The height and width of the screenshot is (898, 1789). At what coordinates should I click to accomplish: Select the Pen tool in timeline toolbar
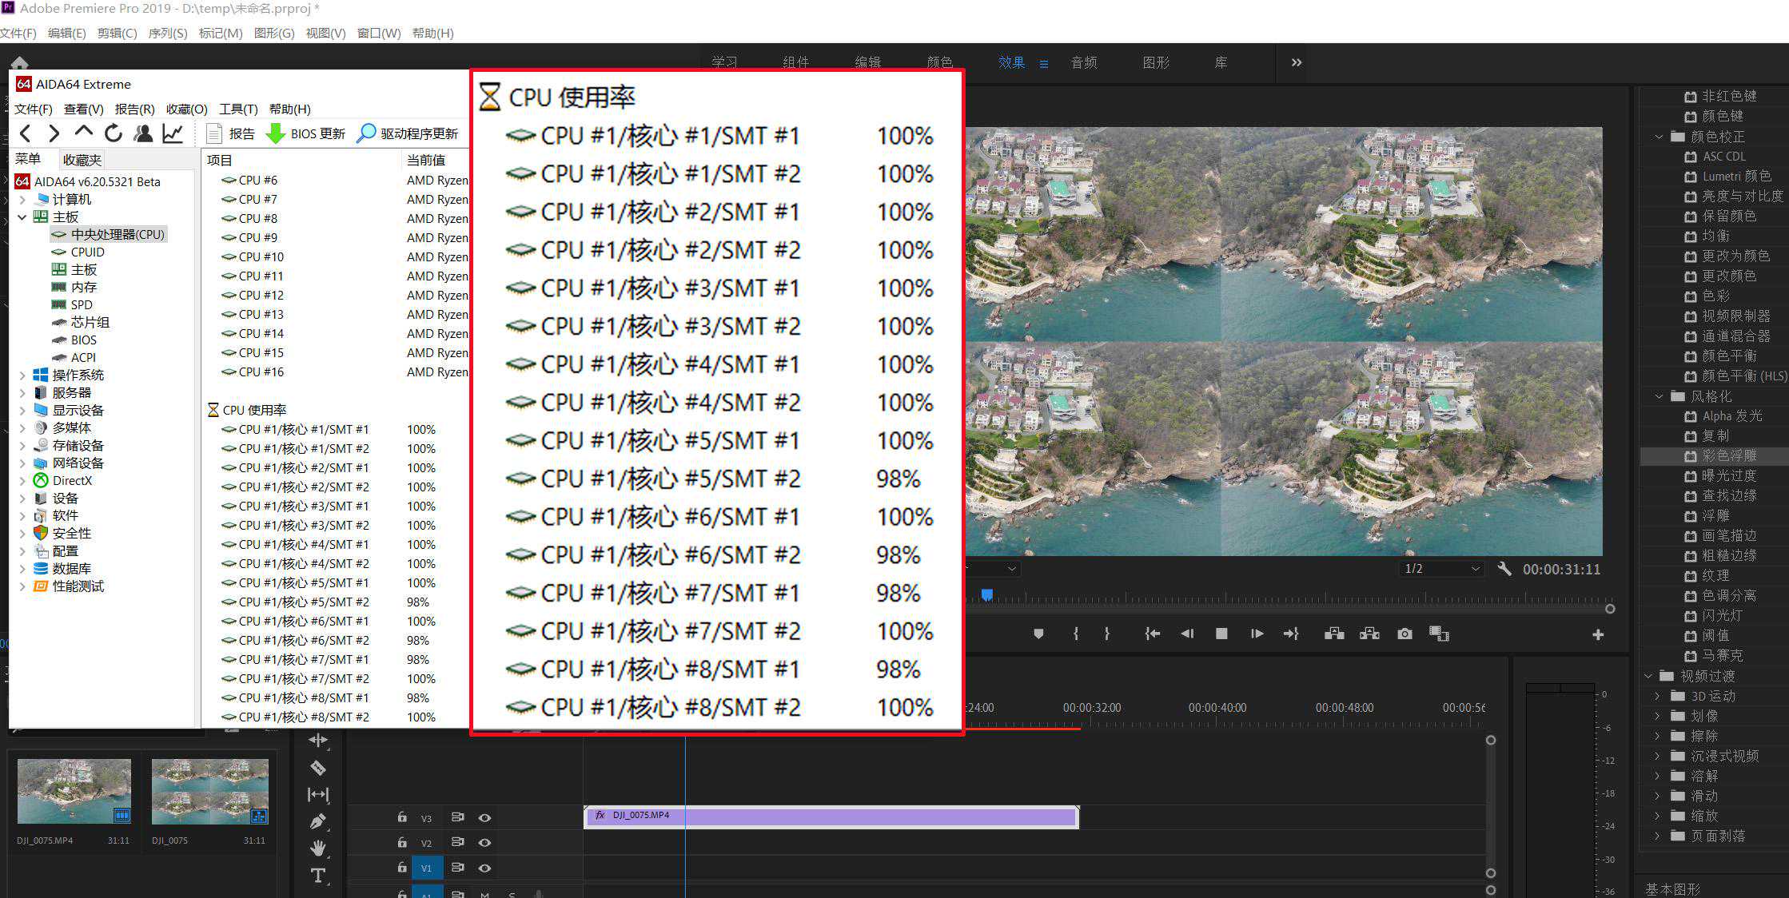pos(317,821)
